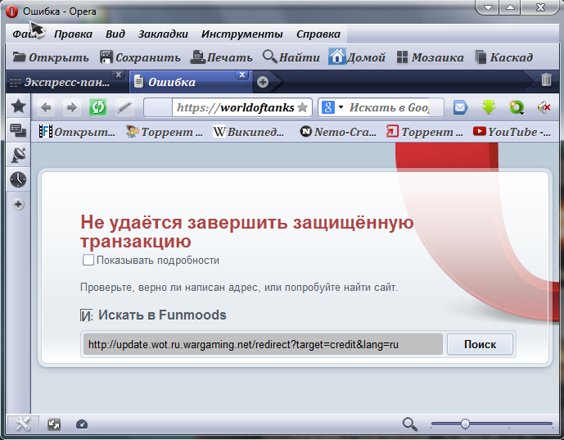
Task: Open windows panel in sidebar
Action: (x=18, y=130)
